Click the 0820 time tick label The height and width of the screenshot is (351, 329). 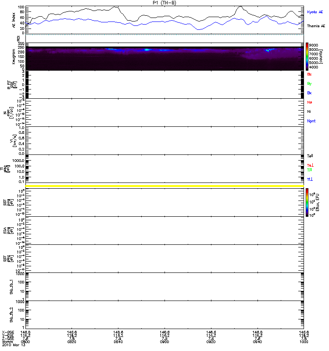tap(72, 342)
